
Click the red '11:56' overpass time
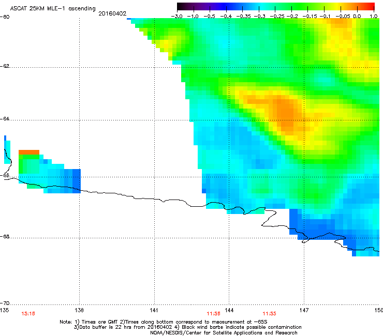(213, 314)
